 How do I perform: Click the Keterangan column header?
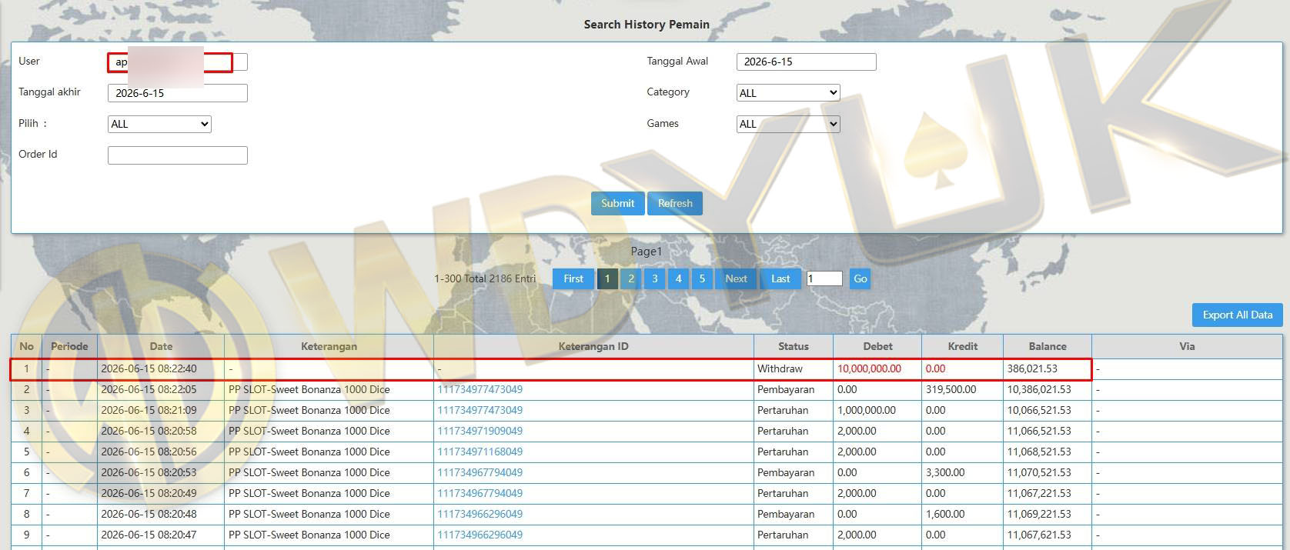click(x=329, y=346)
